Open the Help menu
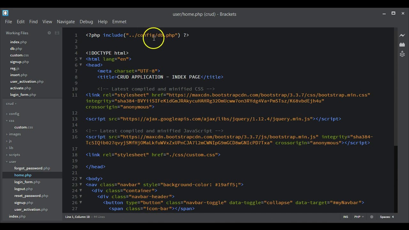409x230 pixels. 103,22
